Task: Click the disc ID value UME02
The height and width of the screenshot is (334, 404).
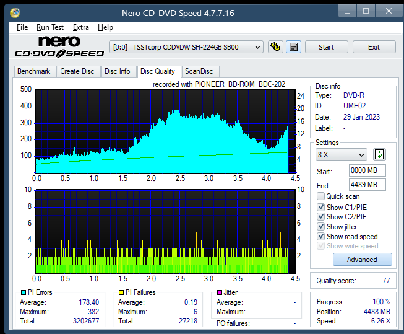Action: (355, 106)
